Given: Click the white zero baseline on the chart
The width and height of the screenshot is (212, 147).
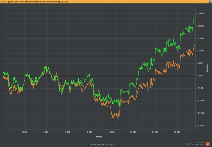Looking at the screenshot, I should (x=99, y=76).
